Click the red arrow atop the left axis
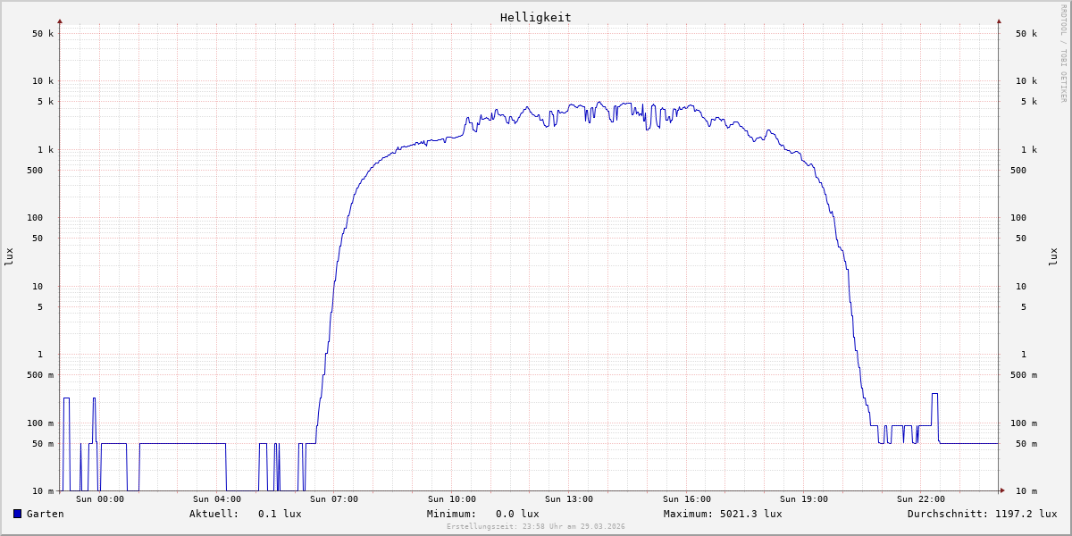1072x536 pixels. [60, 21]
